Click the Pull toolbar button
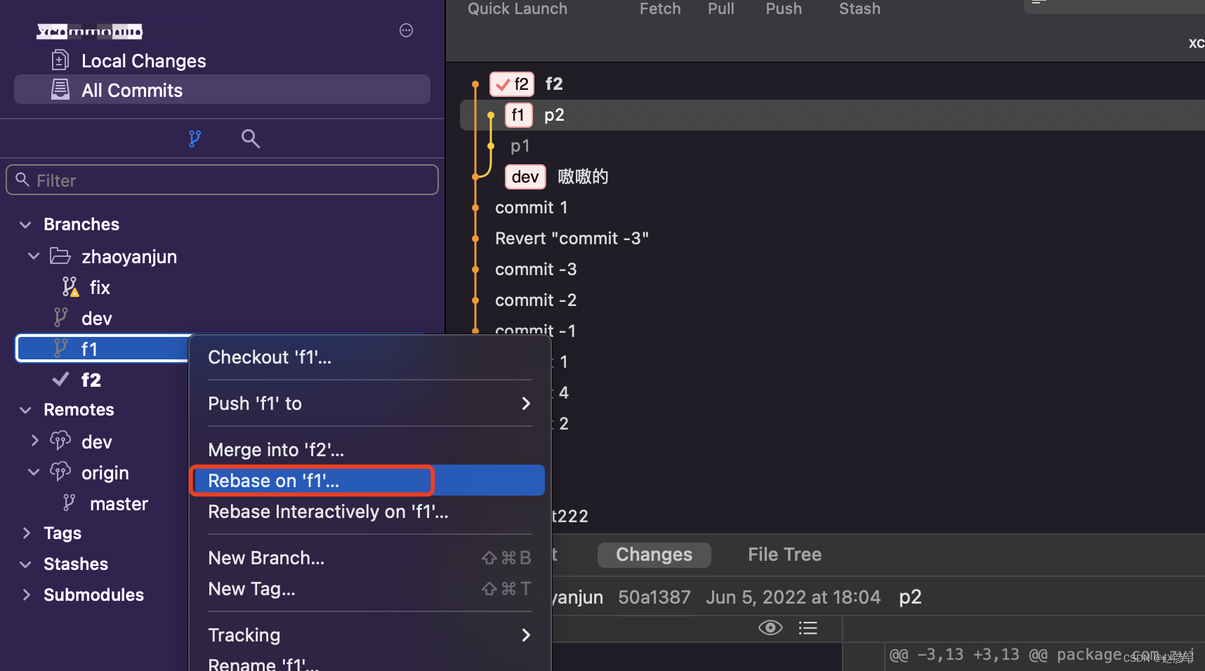Image resolution: width=1205 pixels, height=671 pixels. point(721,9)
